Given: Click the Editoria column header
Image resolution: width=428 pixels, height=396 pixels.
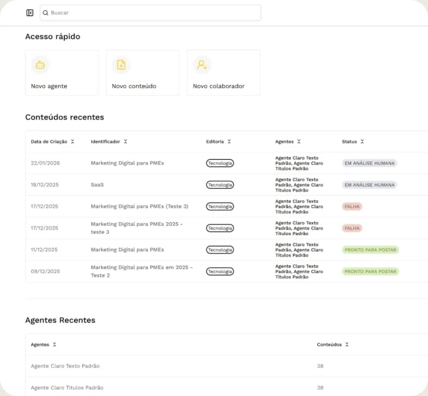Looking at the screenshot, I should tap(215, 141).
